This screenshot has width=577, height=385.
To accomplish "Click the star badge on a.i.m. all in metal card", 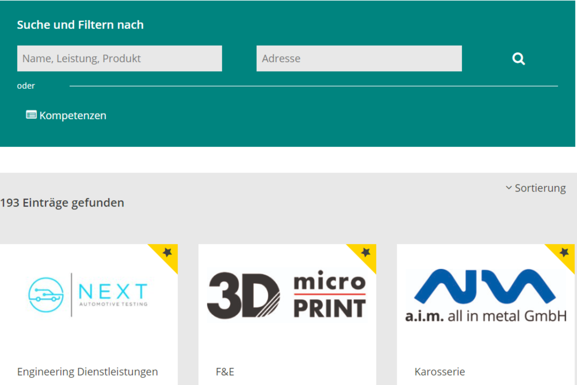I will click(564, 252).
